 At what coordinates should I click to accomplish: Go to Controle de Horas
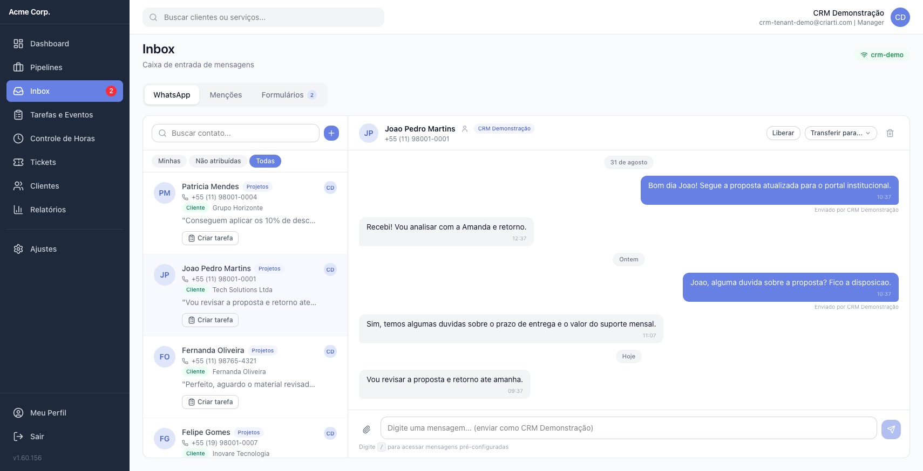[x=65, y=138]
